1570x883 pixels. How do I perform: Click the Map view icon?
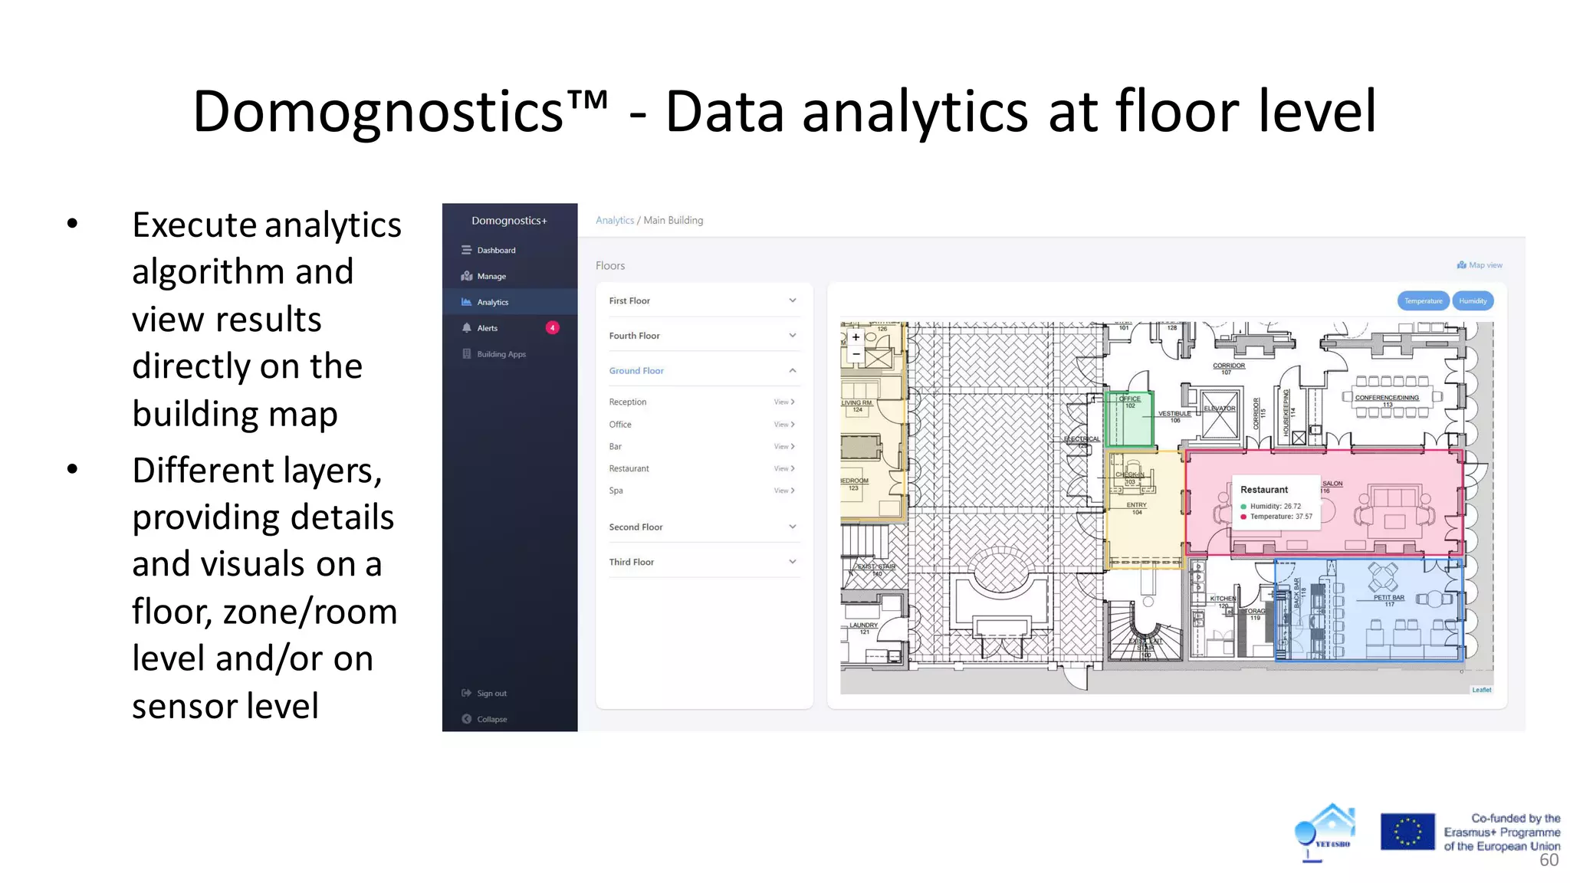pos(1462,265)
